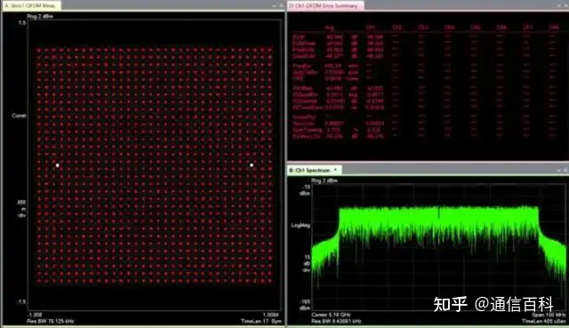The height and width of the screenshot is (328, 569).
Task: Close the Ch1 Spectrum trace panel
Action: [565, 170]
